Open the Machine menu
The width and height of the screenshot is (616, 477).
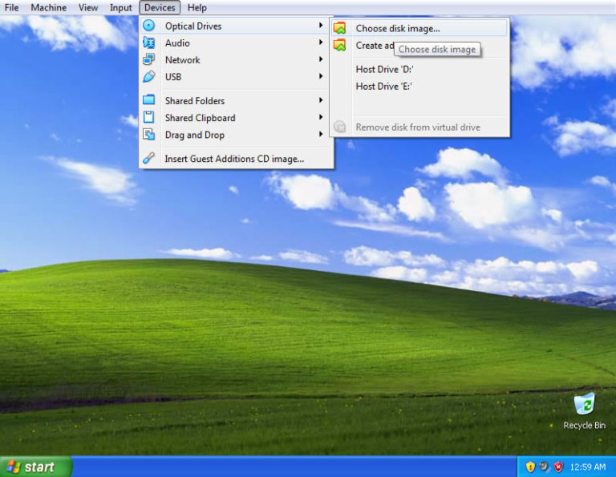point(49,7)
